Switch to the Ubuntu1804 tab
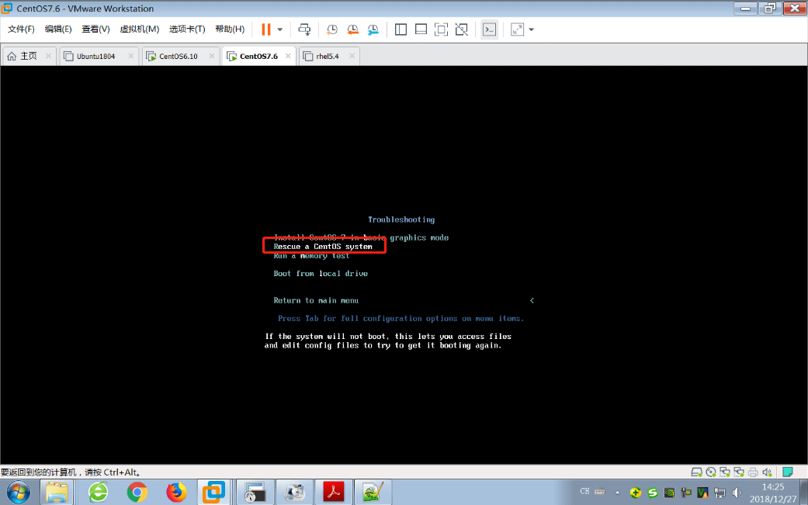808x505 pixels. (95, 56)
